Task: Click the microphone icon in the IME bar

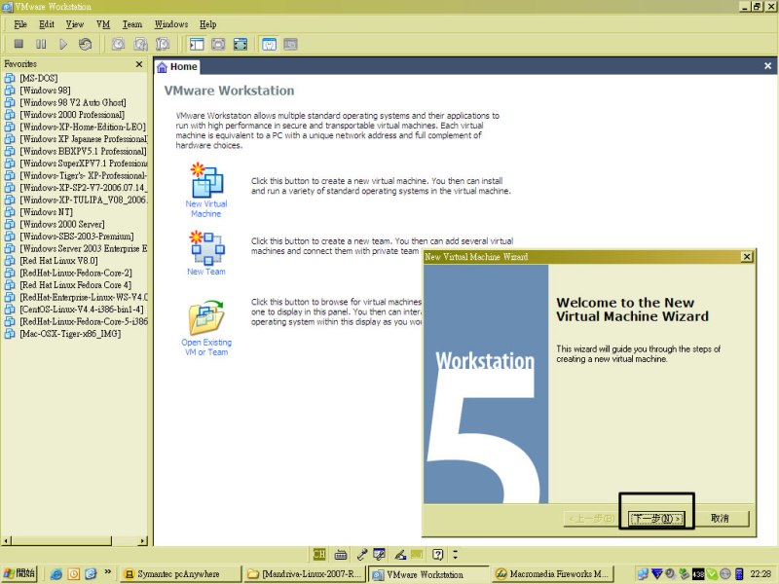Action: (362, 554)
